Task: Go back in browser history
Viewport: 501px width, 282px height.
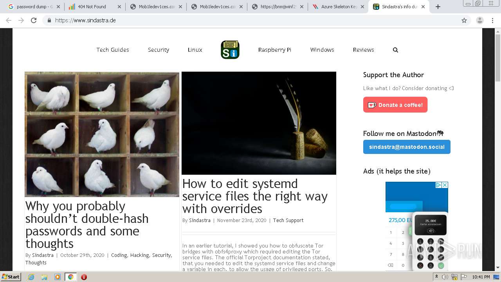Action: click(9, 20)
